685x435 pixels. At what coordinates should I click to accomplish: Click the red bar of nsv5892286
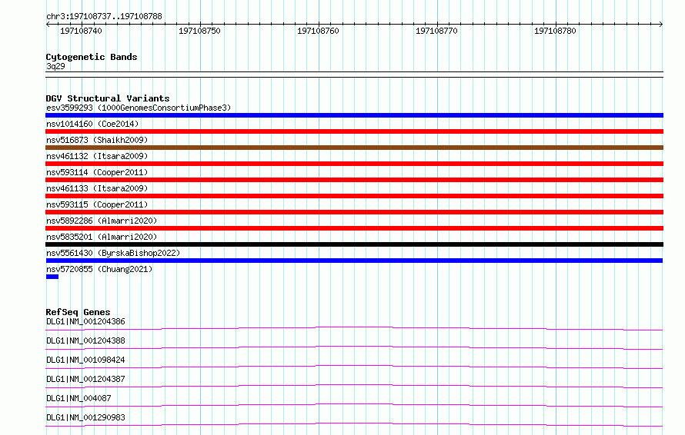tap(354, 228)
